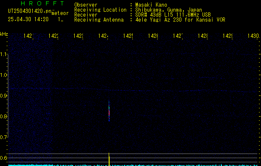Click the 'Receiver' label
261x166 pixels.
[x=86, y=15]
